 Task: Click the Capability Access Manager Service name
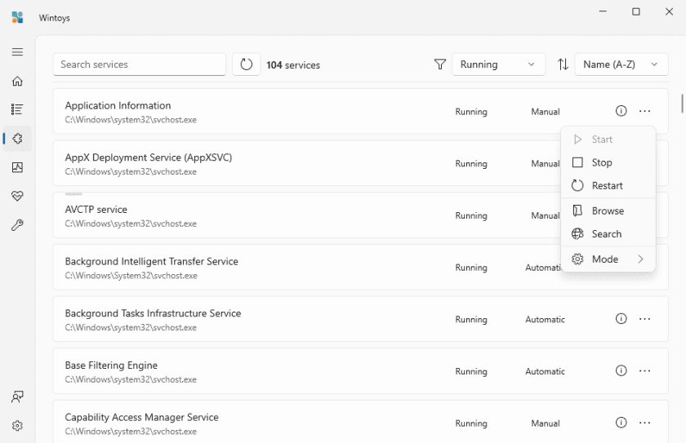[x=142, y=417]
